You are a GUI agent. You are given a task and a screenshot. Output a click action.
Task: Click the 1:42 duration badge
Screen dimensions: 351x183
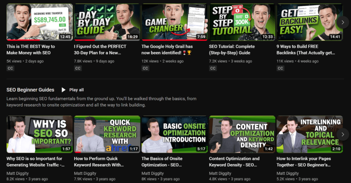tap(269, 149)
